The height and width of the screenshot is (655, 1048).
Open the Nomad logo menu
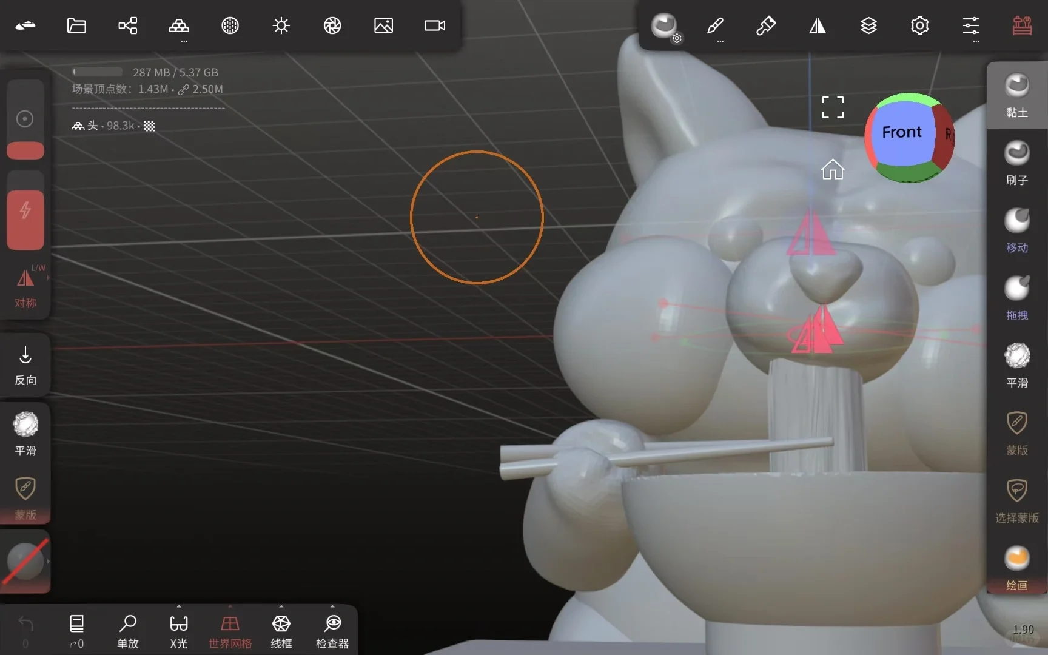25,25
